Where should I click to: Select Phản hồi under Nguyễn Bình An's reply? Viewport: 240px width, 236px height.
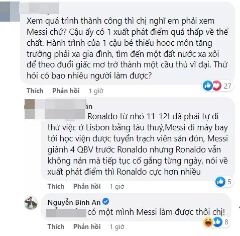[87, 226]
